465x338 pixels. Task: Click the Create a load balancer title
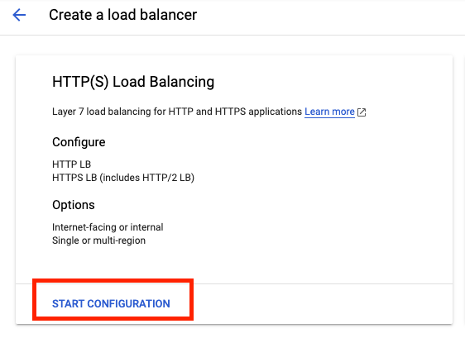coord(122,15)
